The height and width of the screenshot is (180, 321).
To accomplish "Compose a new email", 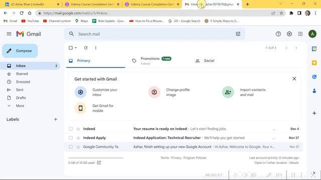I will pos(20,51).
